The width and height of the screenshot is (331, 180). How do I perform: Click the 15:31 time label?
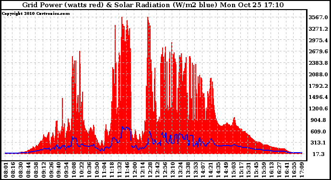(248, 169)
